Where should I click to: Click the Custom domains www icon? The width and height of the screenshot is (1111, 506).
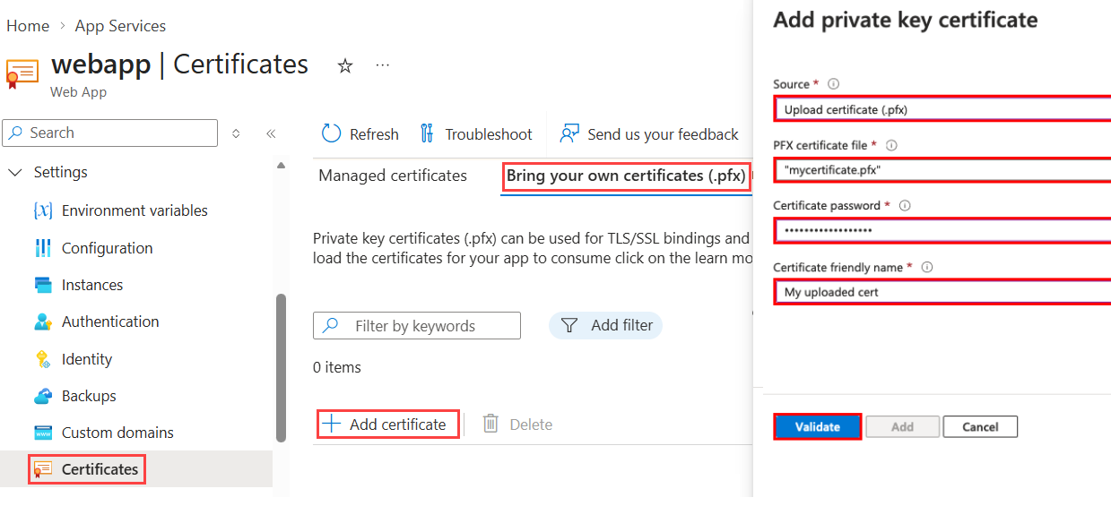(43, 433)
